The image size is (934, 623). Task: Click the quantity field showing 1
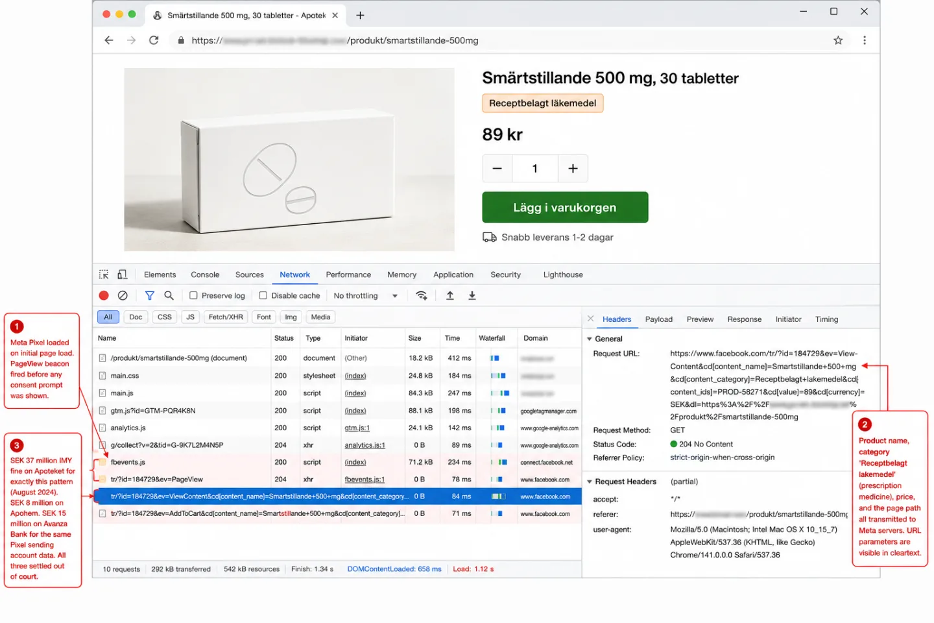535,169
